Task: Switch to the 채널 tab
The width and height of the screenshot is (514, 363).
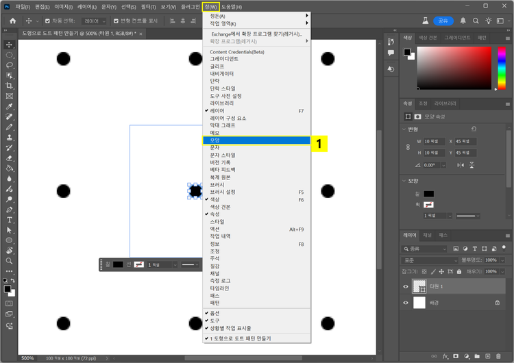Action: [427, 235]
